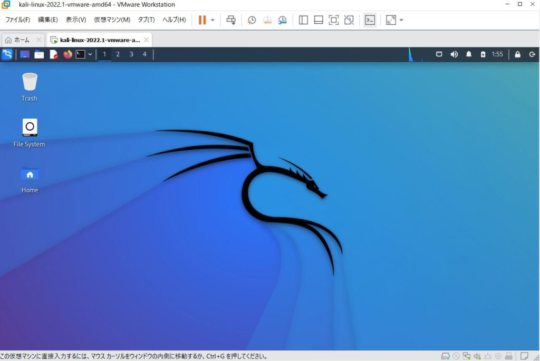Select the Trash desktop icon
The width and height of the screenshot is (540, 361).
click(x=30, y=87)
